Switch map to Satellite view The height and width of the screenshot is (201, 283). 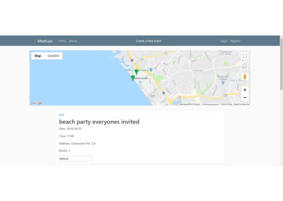pyautogui.click(x=53, y=56)
